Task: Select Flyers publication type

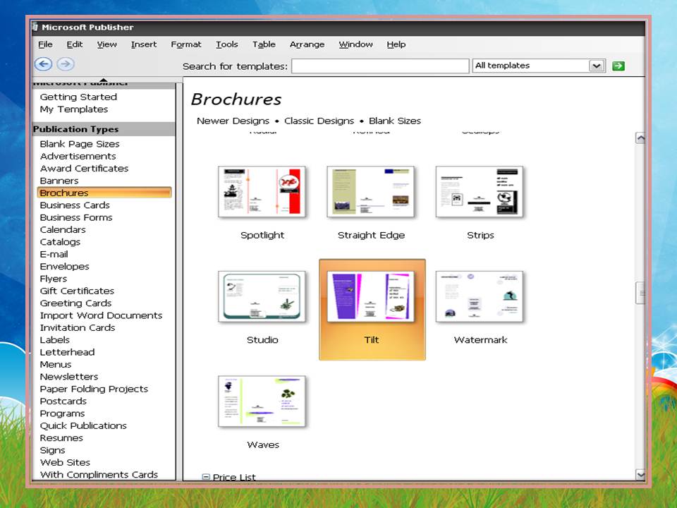Action: pyautogui.click(x=53, y=279)
